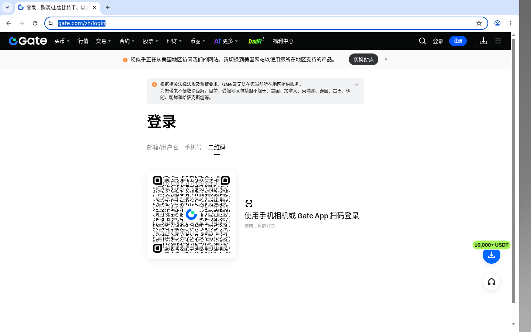Open the headset customer support button

tap(492, 282)
